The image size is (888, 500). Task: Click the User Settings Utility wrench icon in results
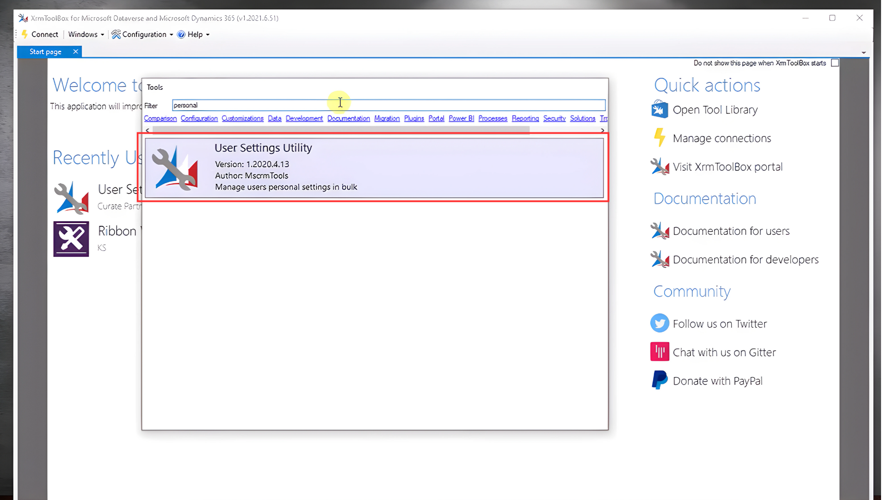pyautogui.click(x=175, y=168)
